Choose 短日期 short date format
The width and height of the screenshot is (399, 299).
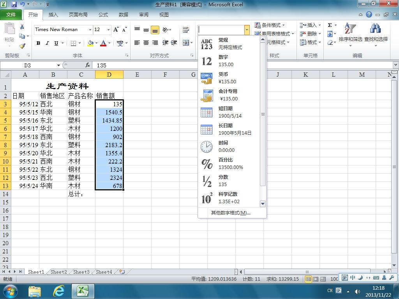click(x=229, y=113)
